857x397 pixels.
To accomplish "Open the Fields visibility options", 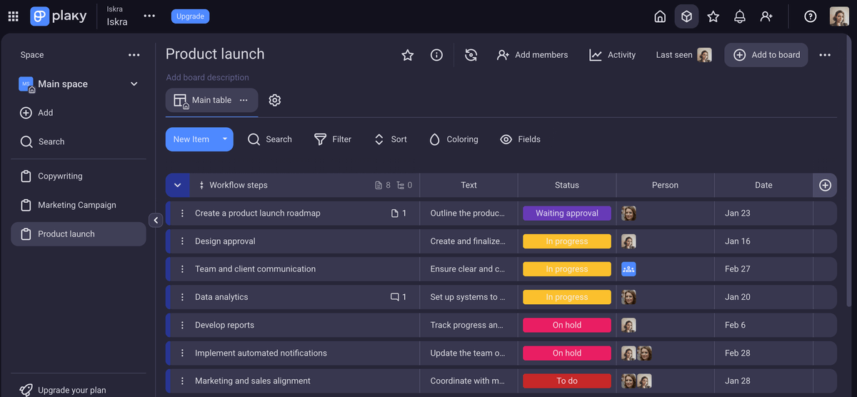I will [520, 139].
